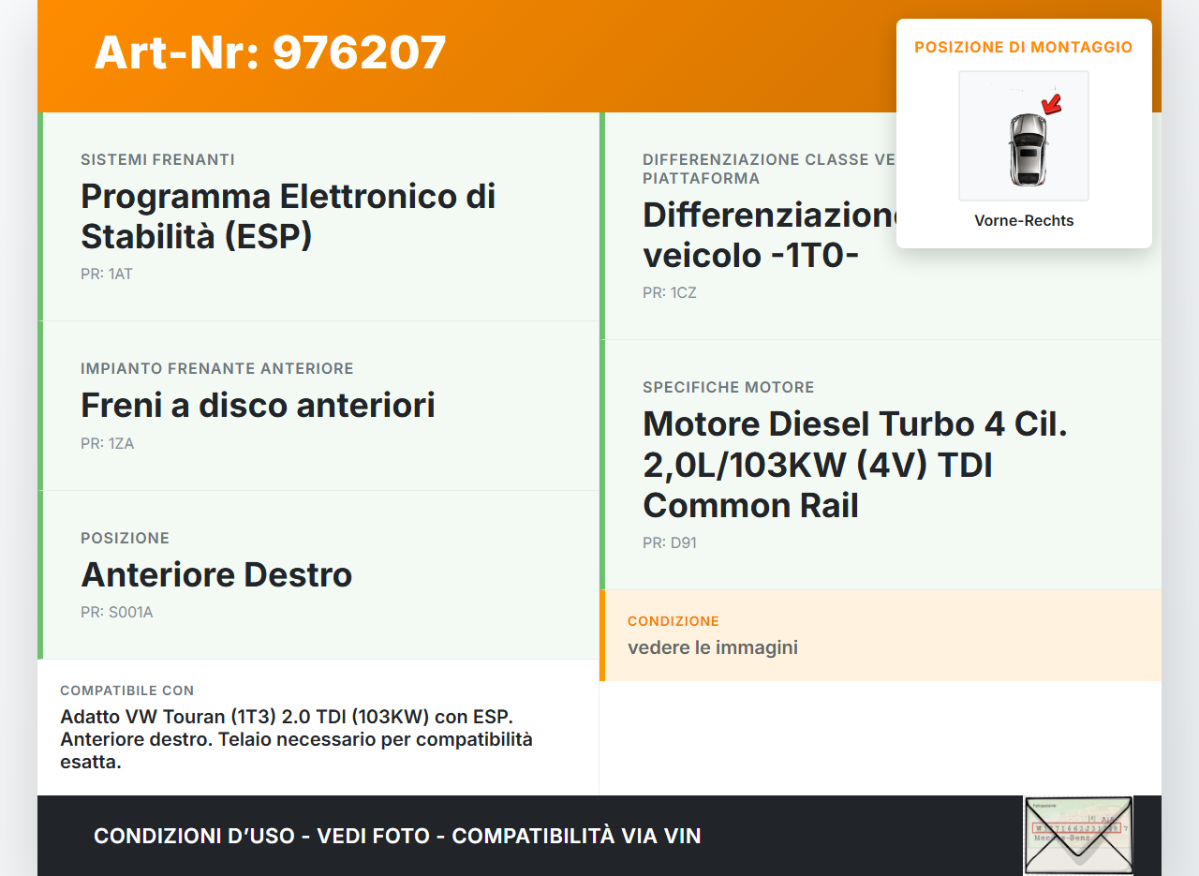Click the 'vedere le immagini' condition text
This screenshot has width=1199, height=876.
[x=712, y=647]
